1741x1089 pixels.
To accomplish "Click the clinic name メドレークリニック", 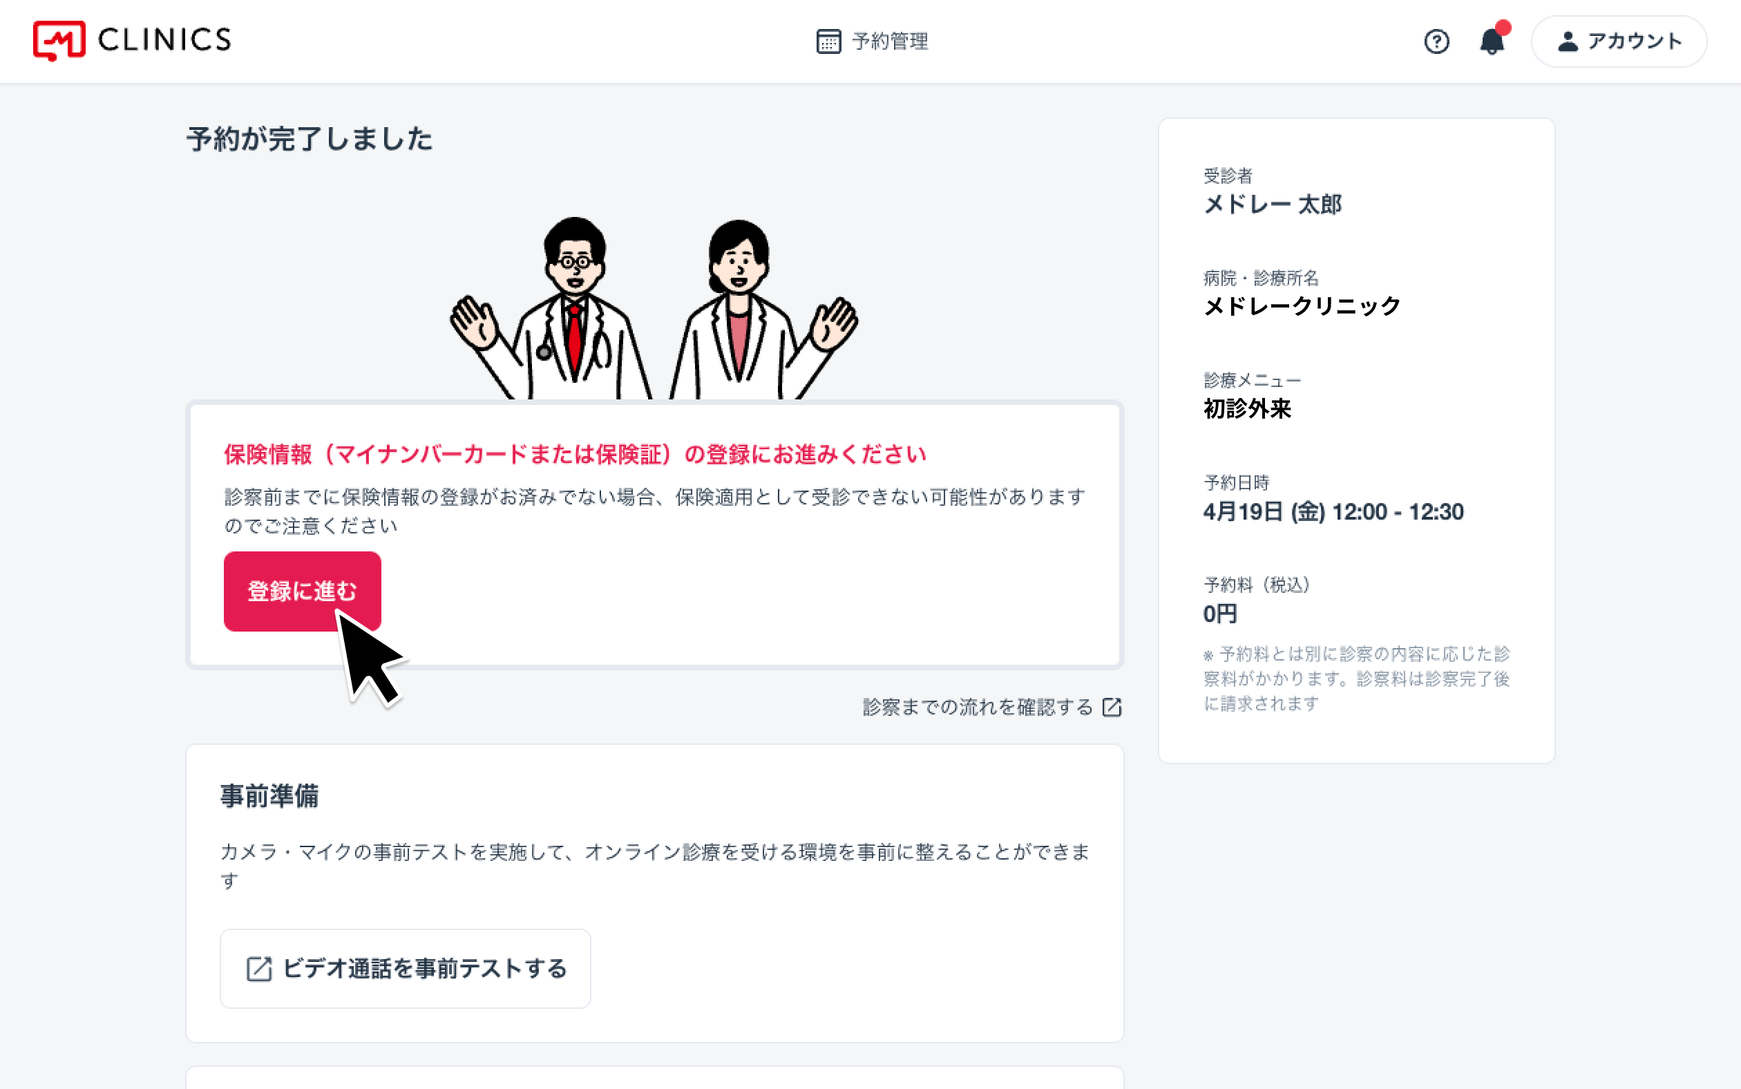I will click(x=1302, y=306).
